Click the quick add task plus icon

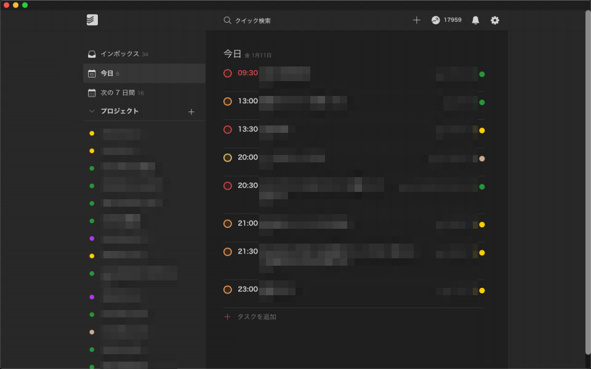tap(416, 20)
